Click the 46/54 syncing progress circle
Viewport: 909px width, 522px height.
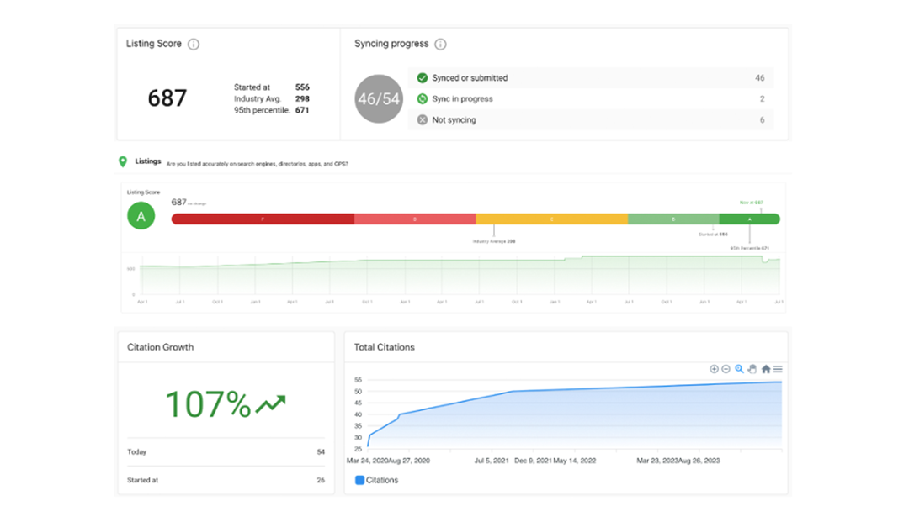tap(379, 99)
